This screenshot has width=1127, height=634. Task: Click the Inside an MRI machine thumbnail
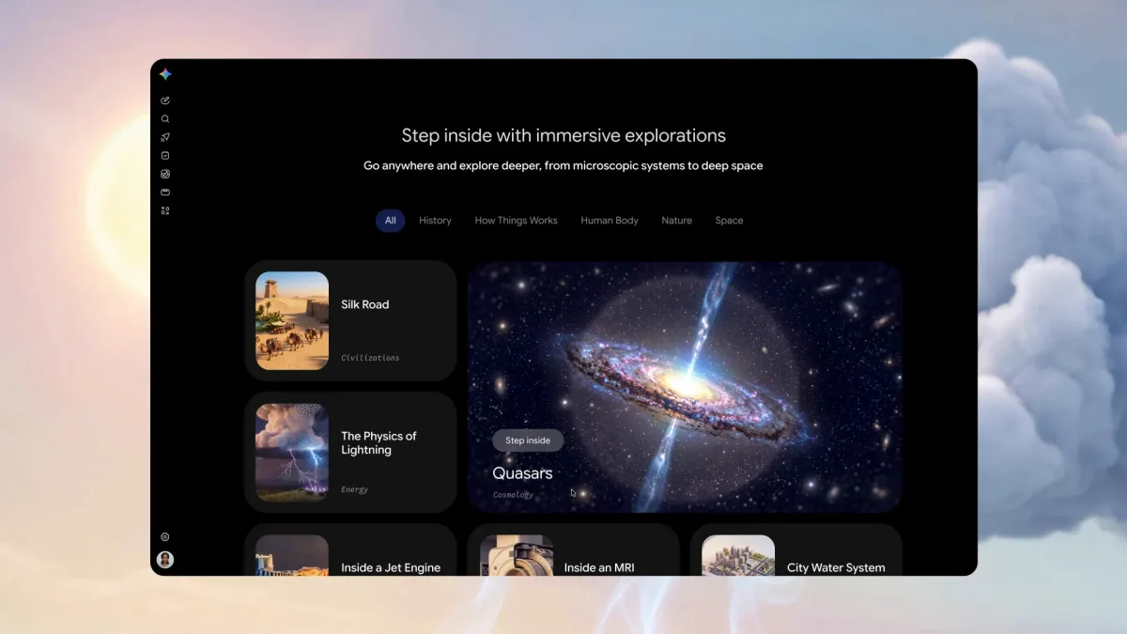[x=517, y=555]
